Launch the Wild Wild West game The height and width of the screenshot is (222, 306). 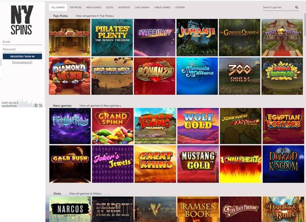pyautogui.click(x=112, y=76)
